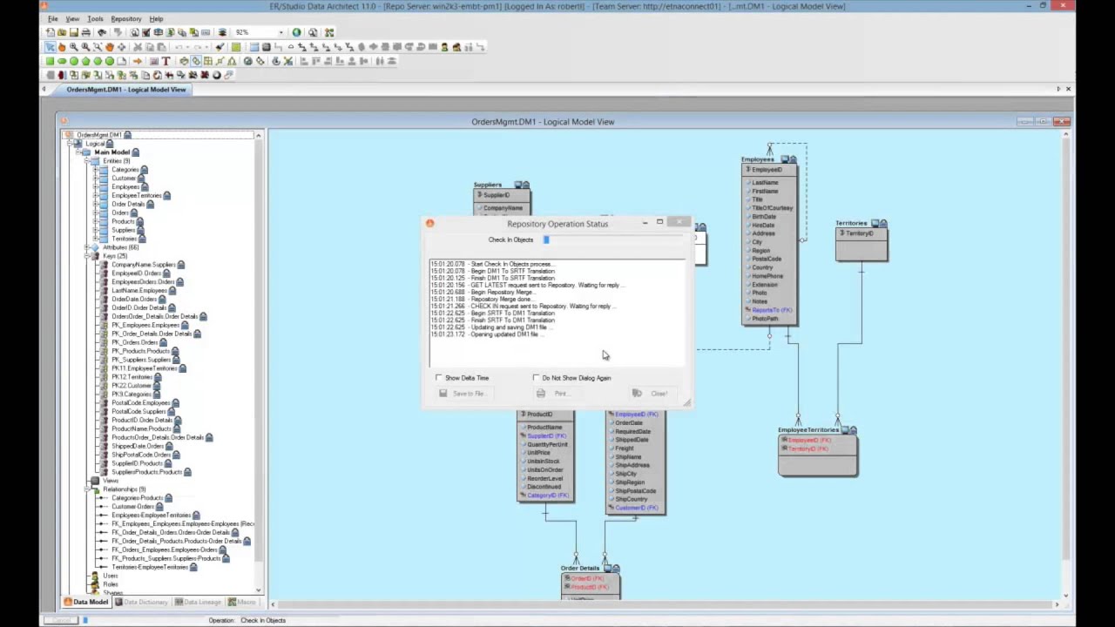Click the Cancel button in status bar

pos(60,620)
